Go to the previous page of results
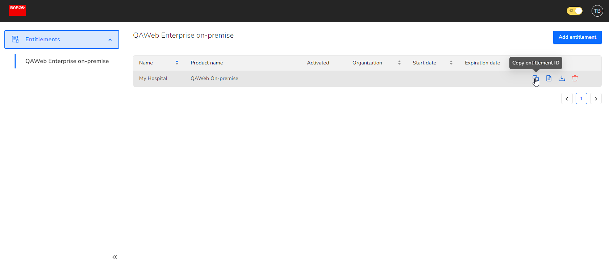The height and width of the screenshot is (265, 609). [x=567, y=99]
